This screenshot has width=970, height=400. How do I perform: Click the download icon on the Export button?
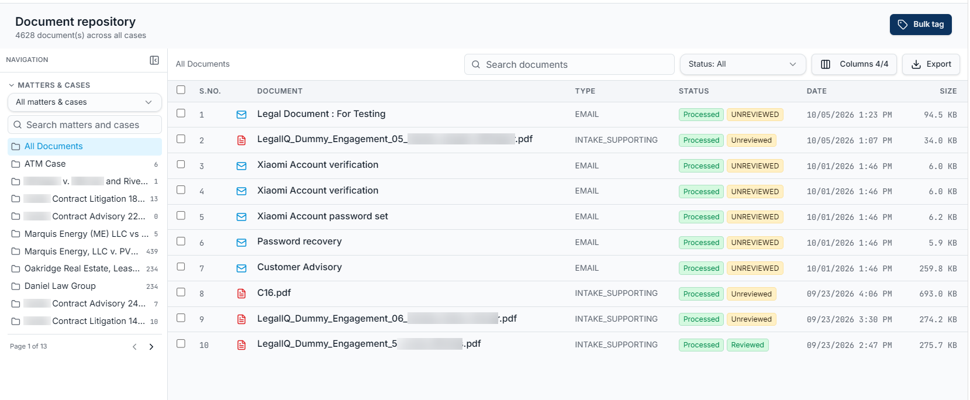point(916,64)
